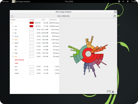Select the opt folder row
Image resolution: width=138 pixels, height=104 pixels.
34,67
